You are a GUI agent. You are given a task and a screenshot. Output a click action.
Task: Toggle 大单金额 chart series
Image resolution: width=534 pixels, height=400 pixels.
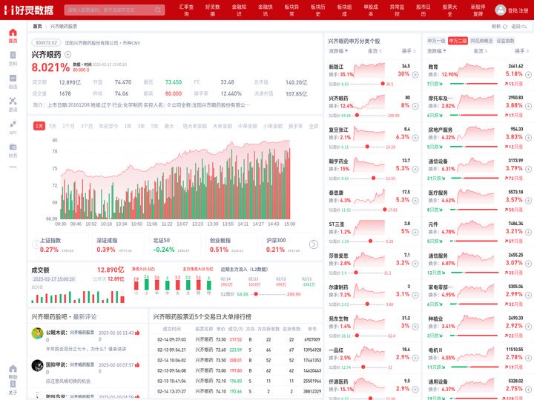pos(222,126)
